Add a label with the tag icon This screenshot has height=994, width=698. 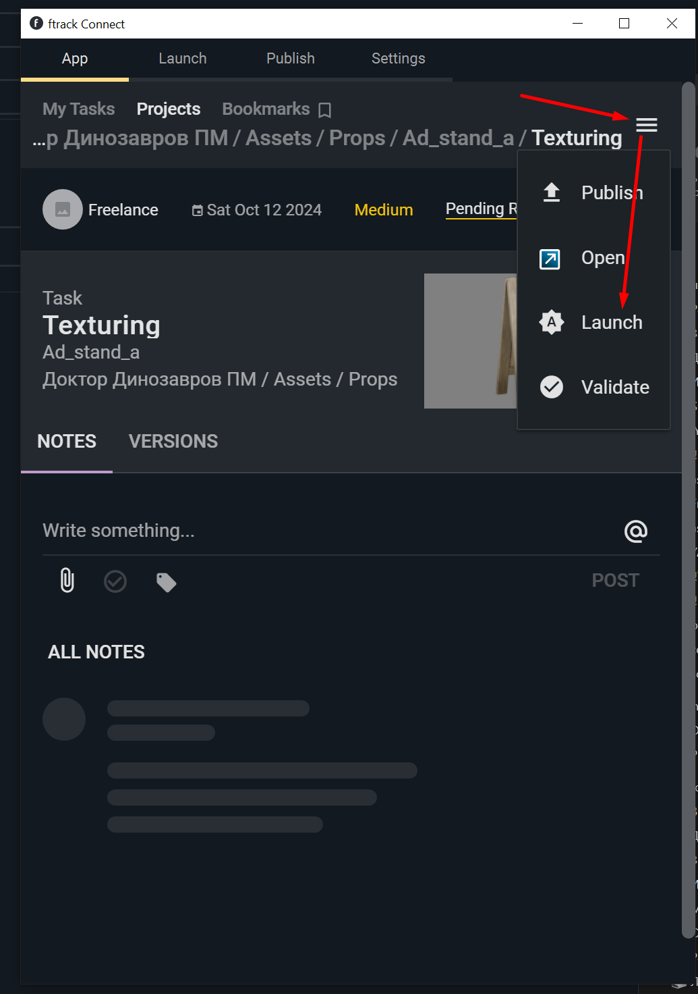[x=166, y=582]
